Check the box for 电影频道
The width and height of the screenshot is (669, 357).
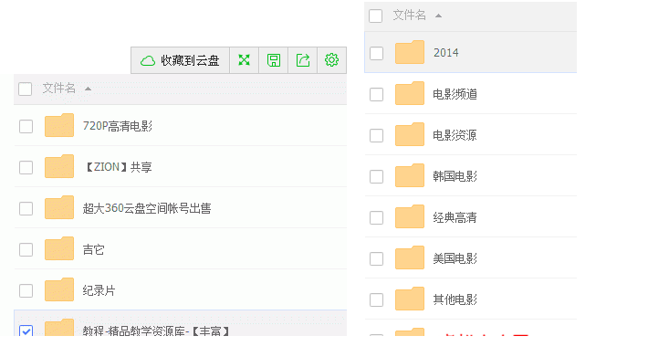coord(376,94)
